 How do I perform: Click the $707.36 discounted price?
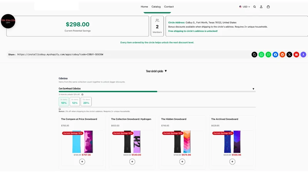coord(86,155)
